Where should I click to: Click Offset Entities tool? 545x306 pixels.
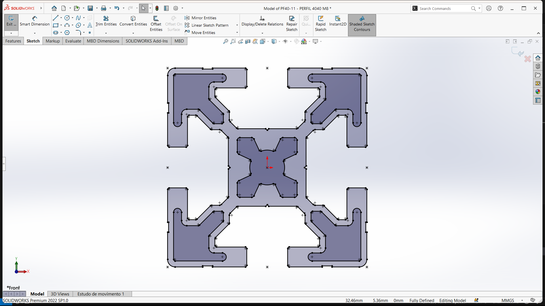(156, 24)
